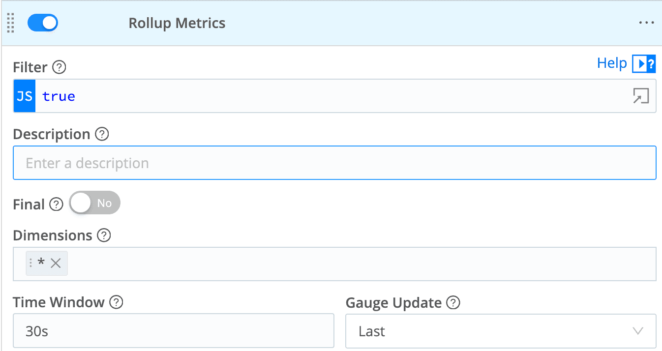Open the three-dot options menu
The height and width of the screenshot is (351, 662).
(x=646, y=23)
